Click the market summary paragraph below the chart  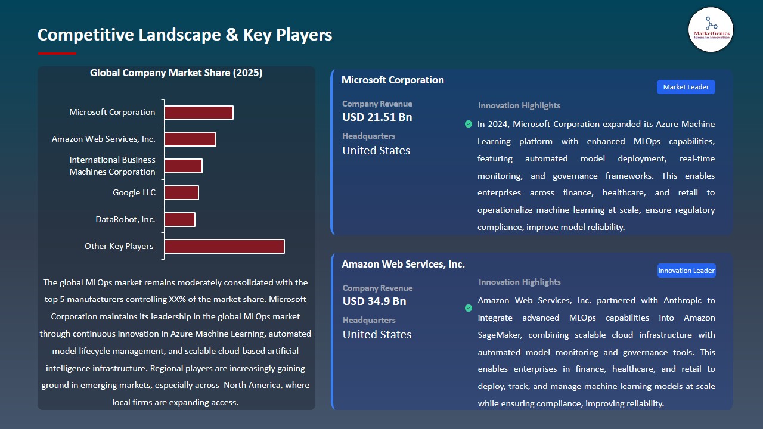[176, 343]
